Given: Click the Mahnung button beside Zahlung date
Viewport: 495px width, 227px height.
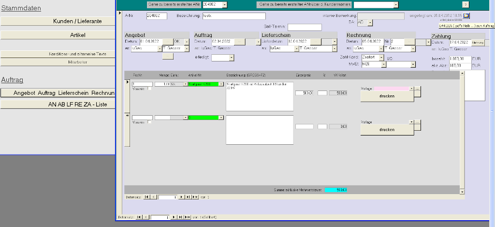Looking at the screenshot, I should pos(478,43).
